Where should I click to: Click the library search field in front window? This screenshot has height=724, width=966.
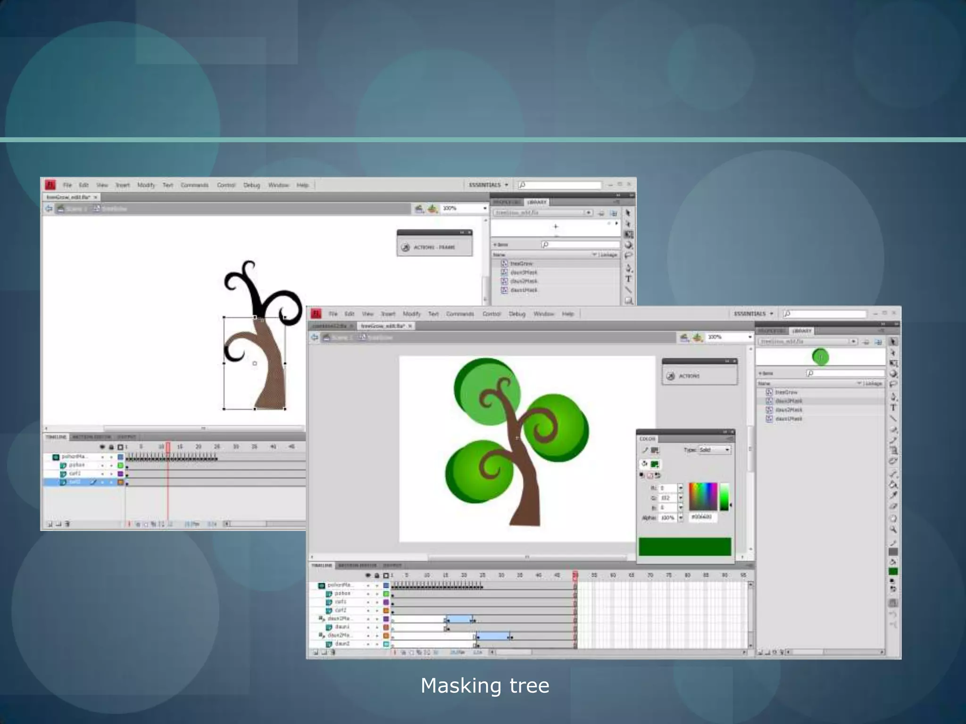click(x=844, y=373)
